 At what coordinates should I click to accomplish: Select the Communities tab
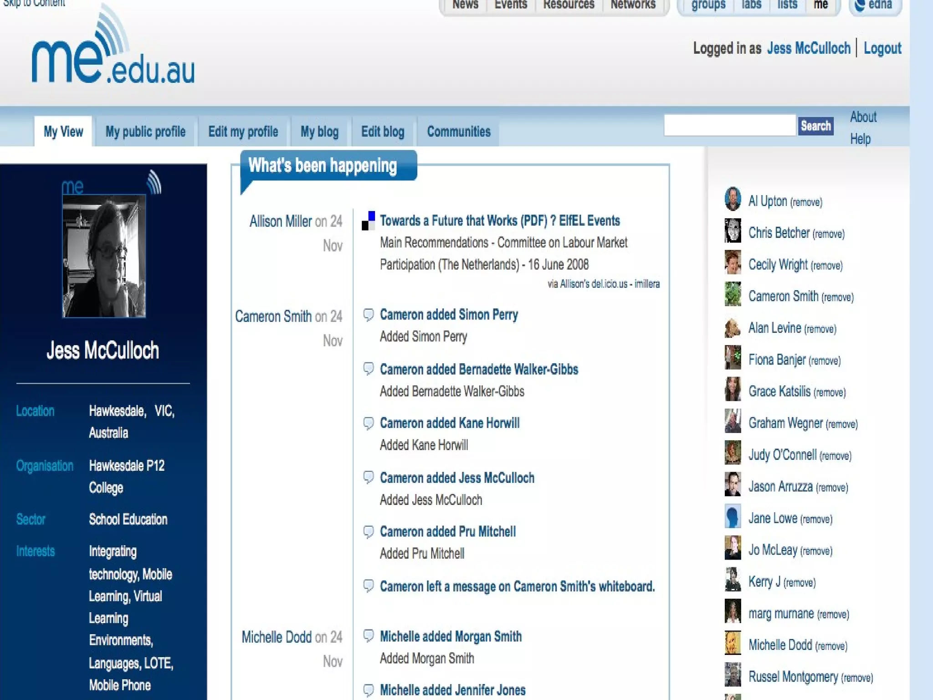pos(458,132)
